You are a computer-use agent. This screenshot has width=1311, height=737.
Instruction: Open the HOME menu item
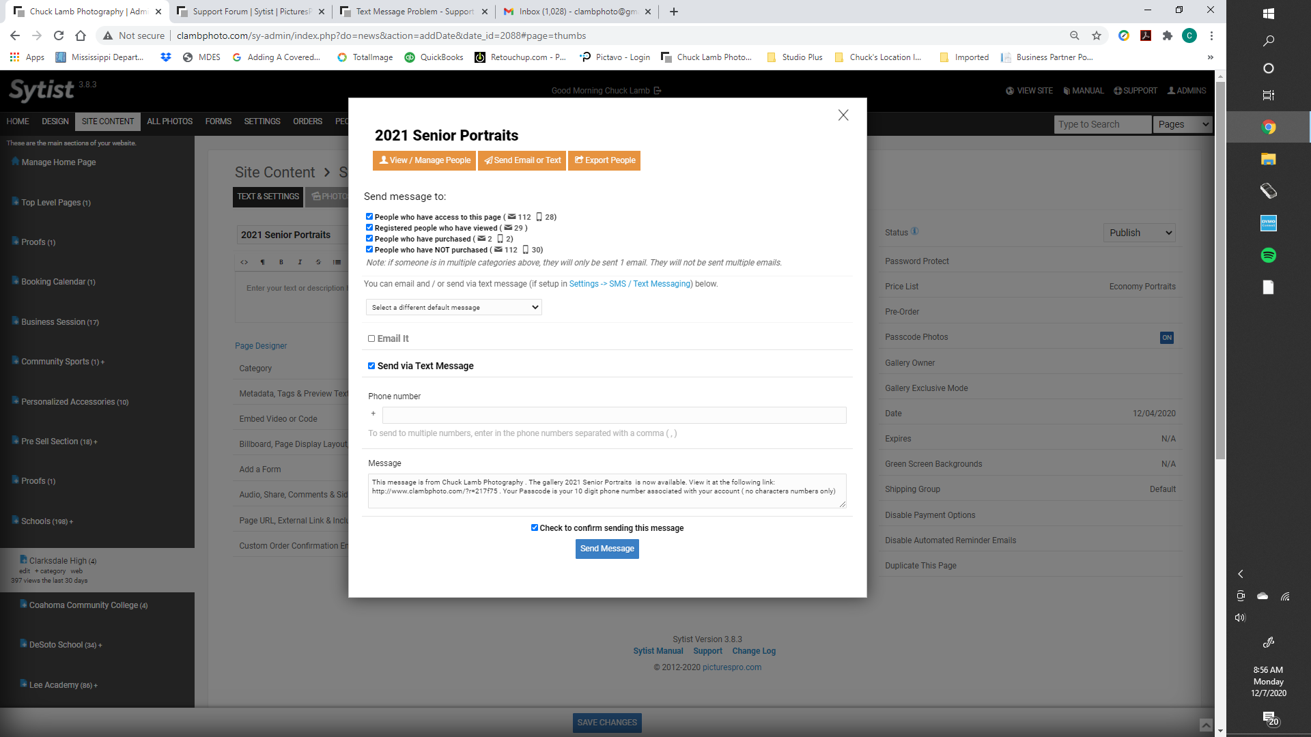coord(18,121)
